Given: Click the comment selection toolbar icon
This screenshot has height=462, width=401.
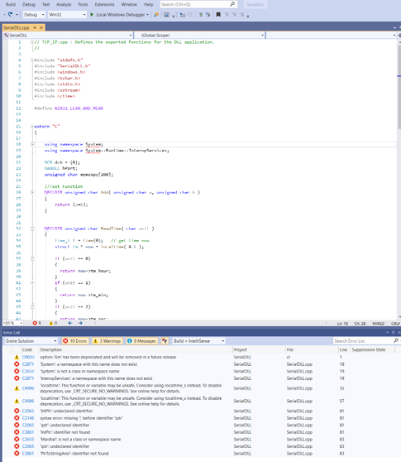Looking at the screenshot, I should tap(201, 14).
